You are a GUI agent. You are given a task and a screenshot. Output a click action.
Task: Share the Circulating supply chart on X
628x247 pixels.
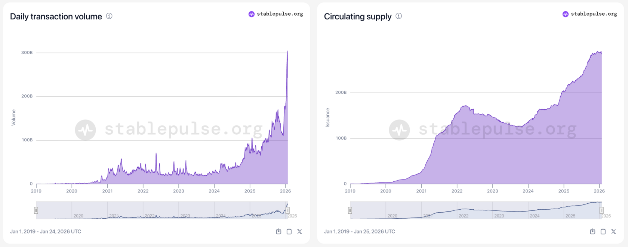pyautogui.click(x=613, y=232)
